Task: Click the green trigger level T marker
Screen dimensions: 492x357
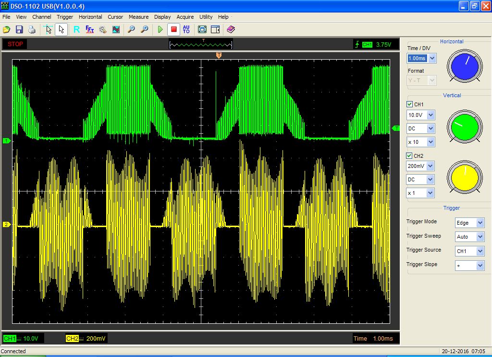Action: [x=396, y=128]
